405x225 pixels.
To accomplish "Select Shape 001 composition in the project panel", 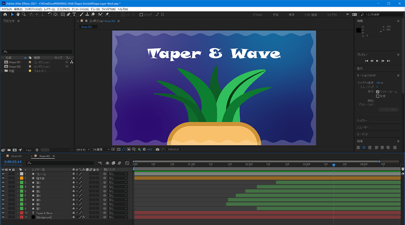I will click(x=14, y=62).
